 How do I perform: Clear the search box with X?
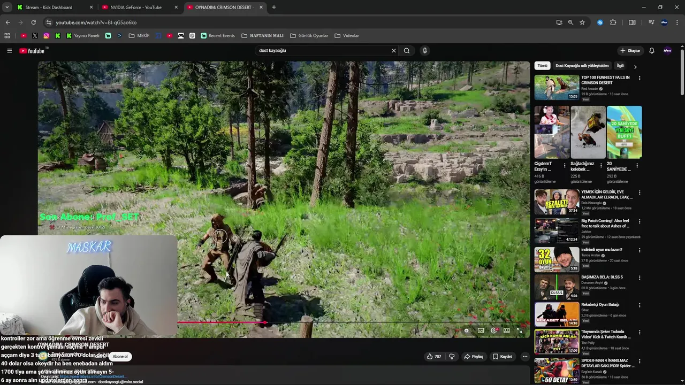pyautogui.click(x=394, y=51)
